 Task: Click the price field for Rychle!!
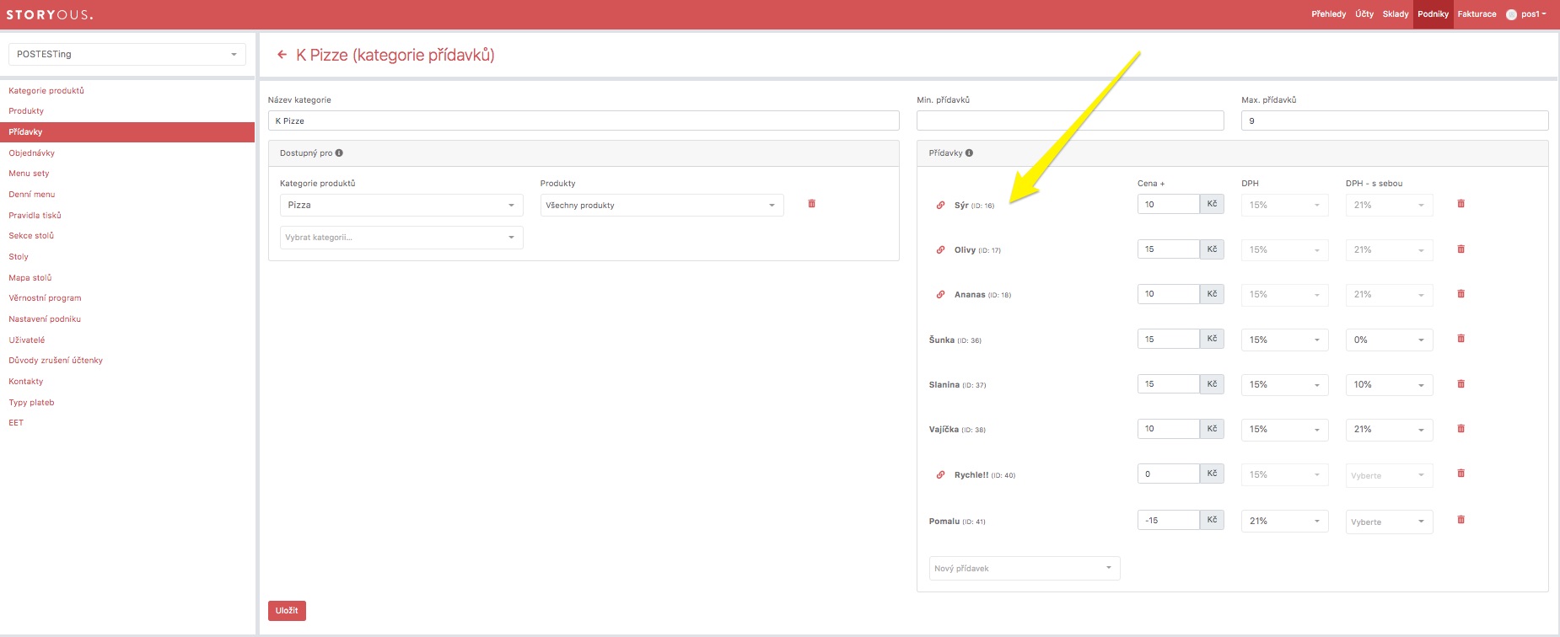(1169, 474)
